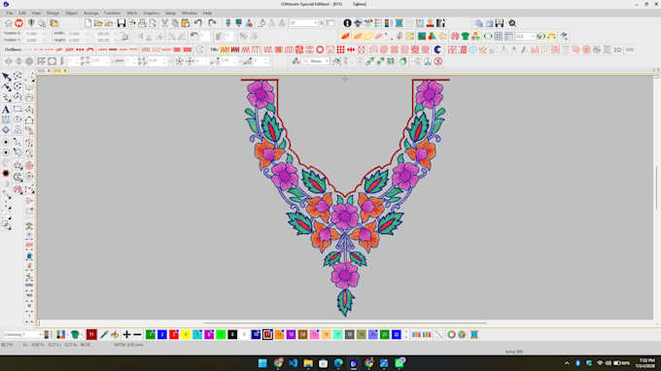Toggle the grid display icon
The image size is (661, 371).
(x=499, y=36)
